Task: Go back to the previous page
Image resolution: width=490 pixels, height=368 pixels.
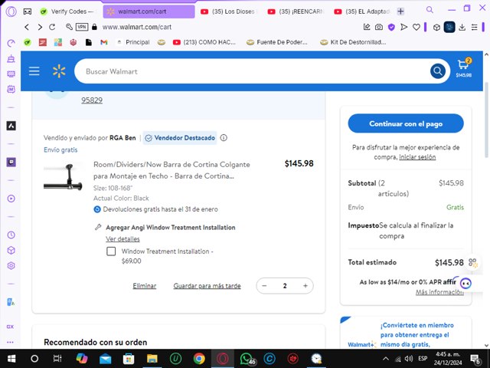Action: click(27, 28)
